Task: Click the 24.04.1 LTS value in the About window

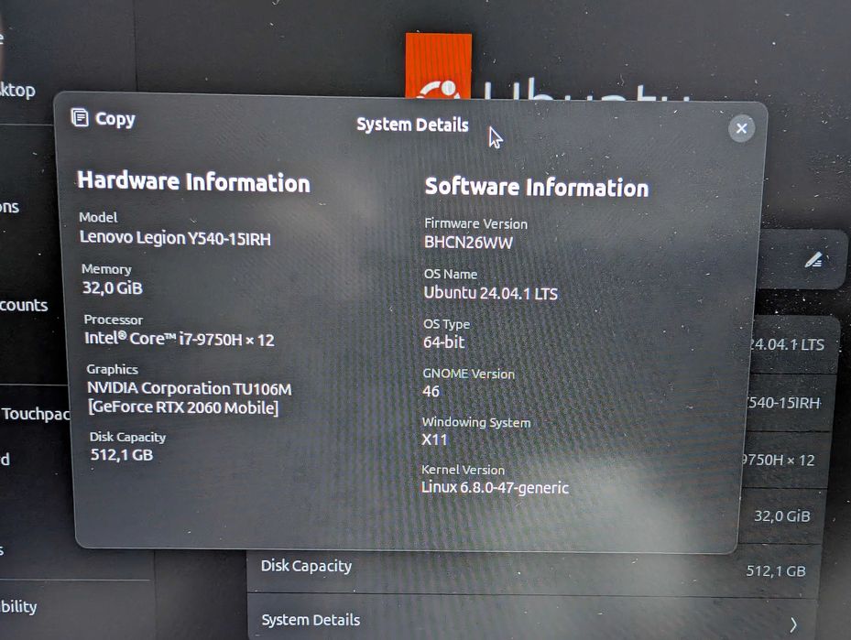Action: point(786,344)
